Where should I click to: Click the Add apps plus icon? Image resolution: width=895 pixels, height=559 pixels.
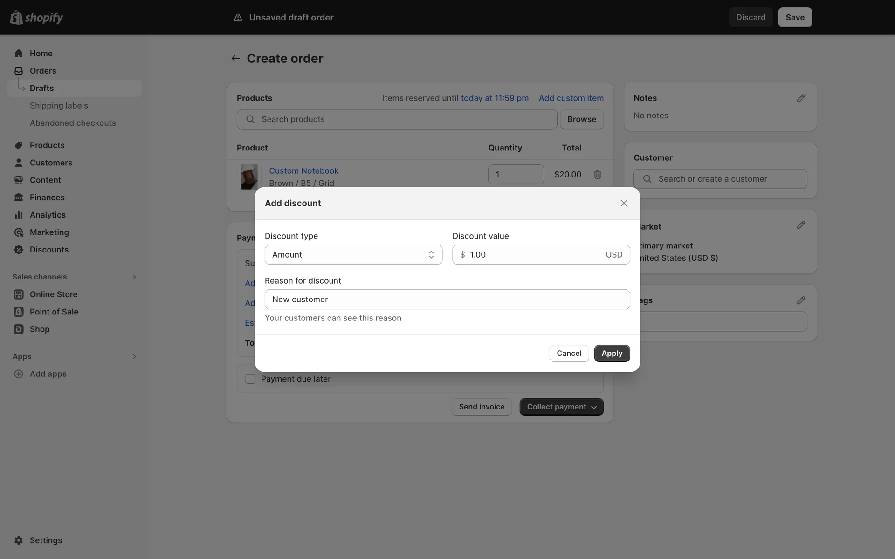click(x=19, y=374)
